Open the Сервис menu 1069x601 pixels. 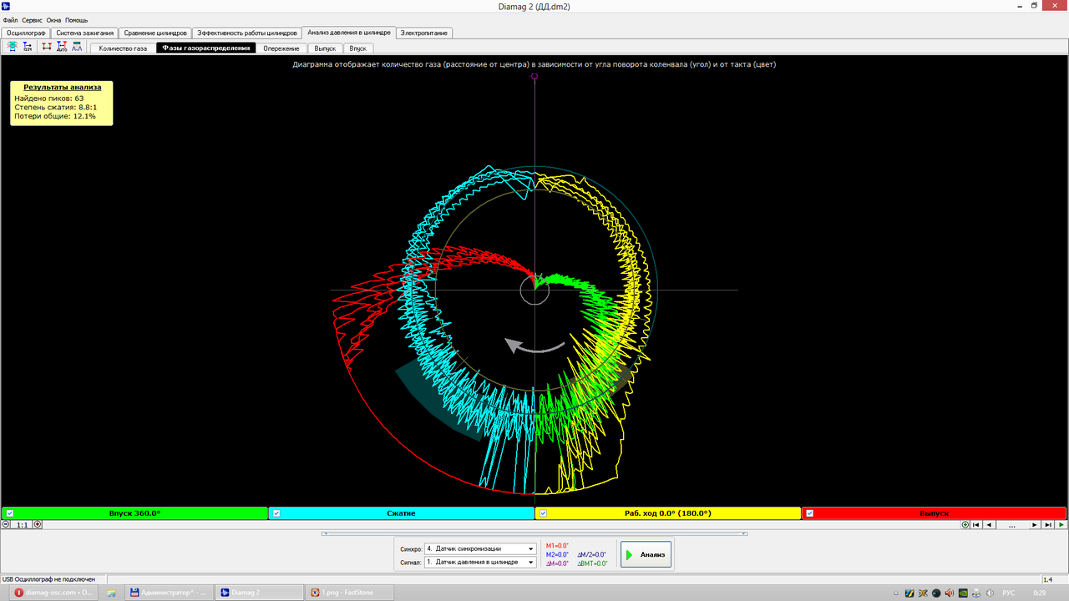tap(33, 19)
